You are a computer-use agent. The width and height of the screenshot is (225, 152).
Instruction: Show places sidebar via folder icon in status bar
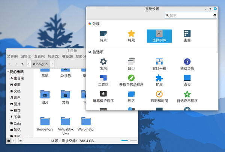(x=9, y=141)
